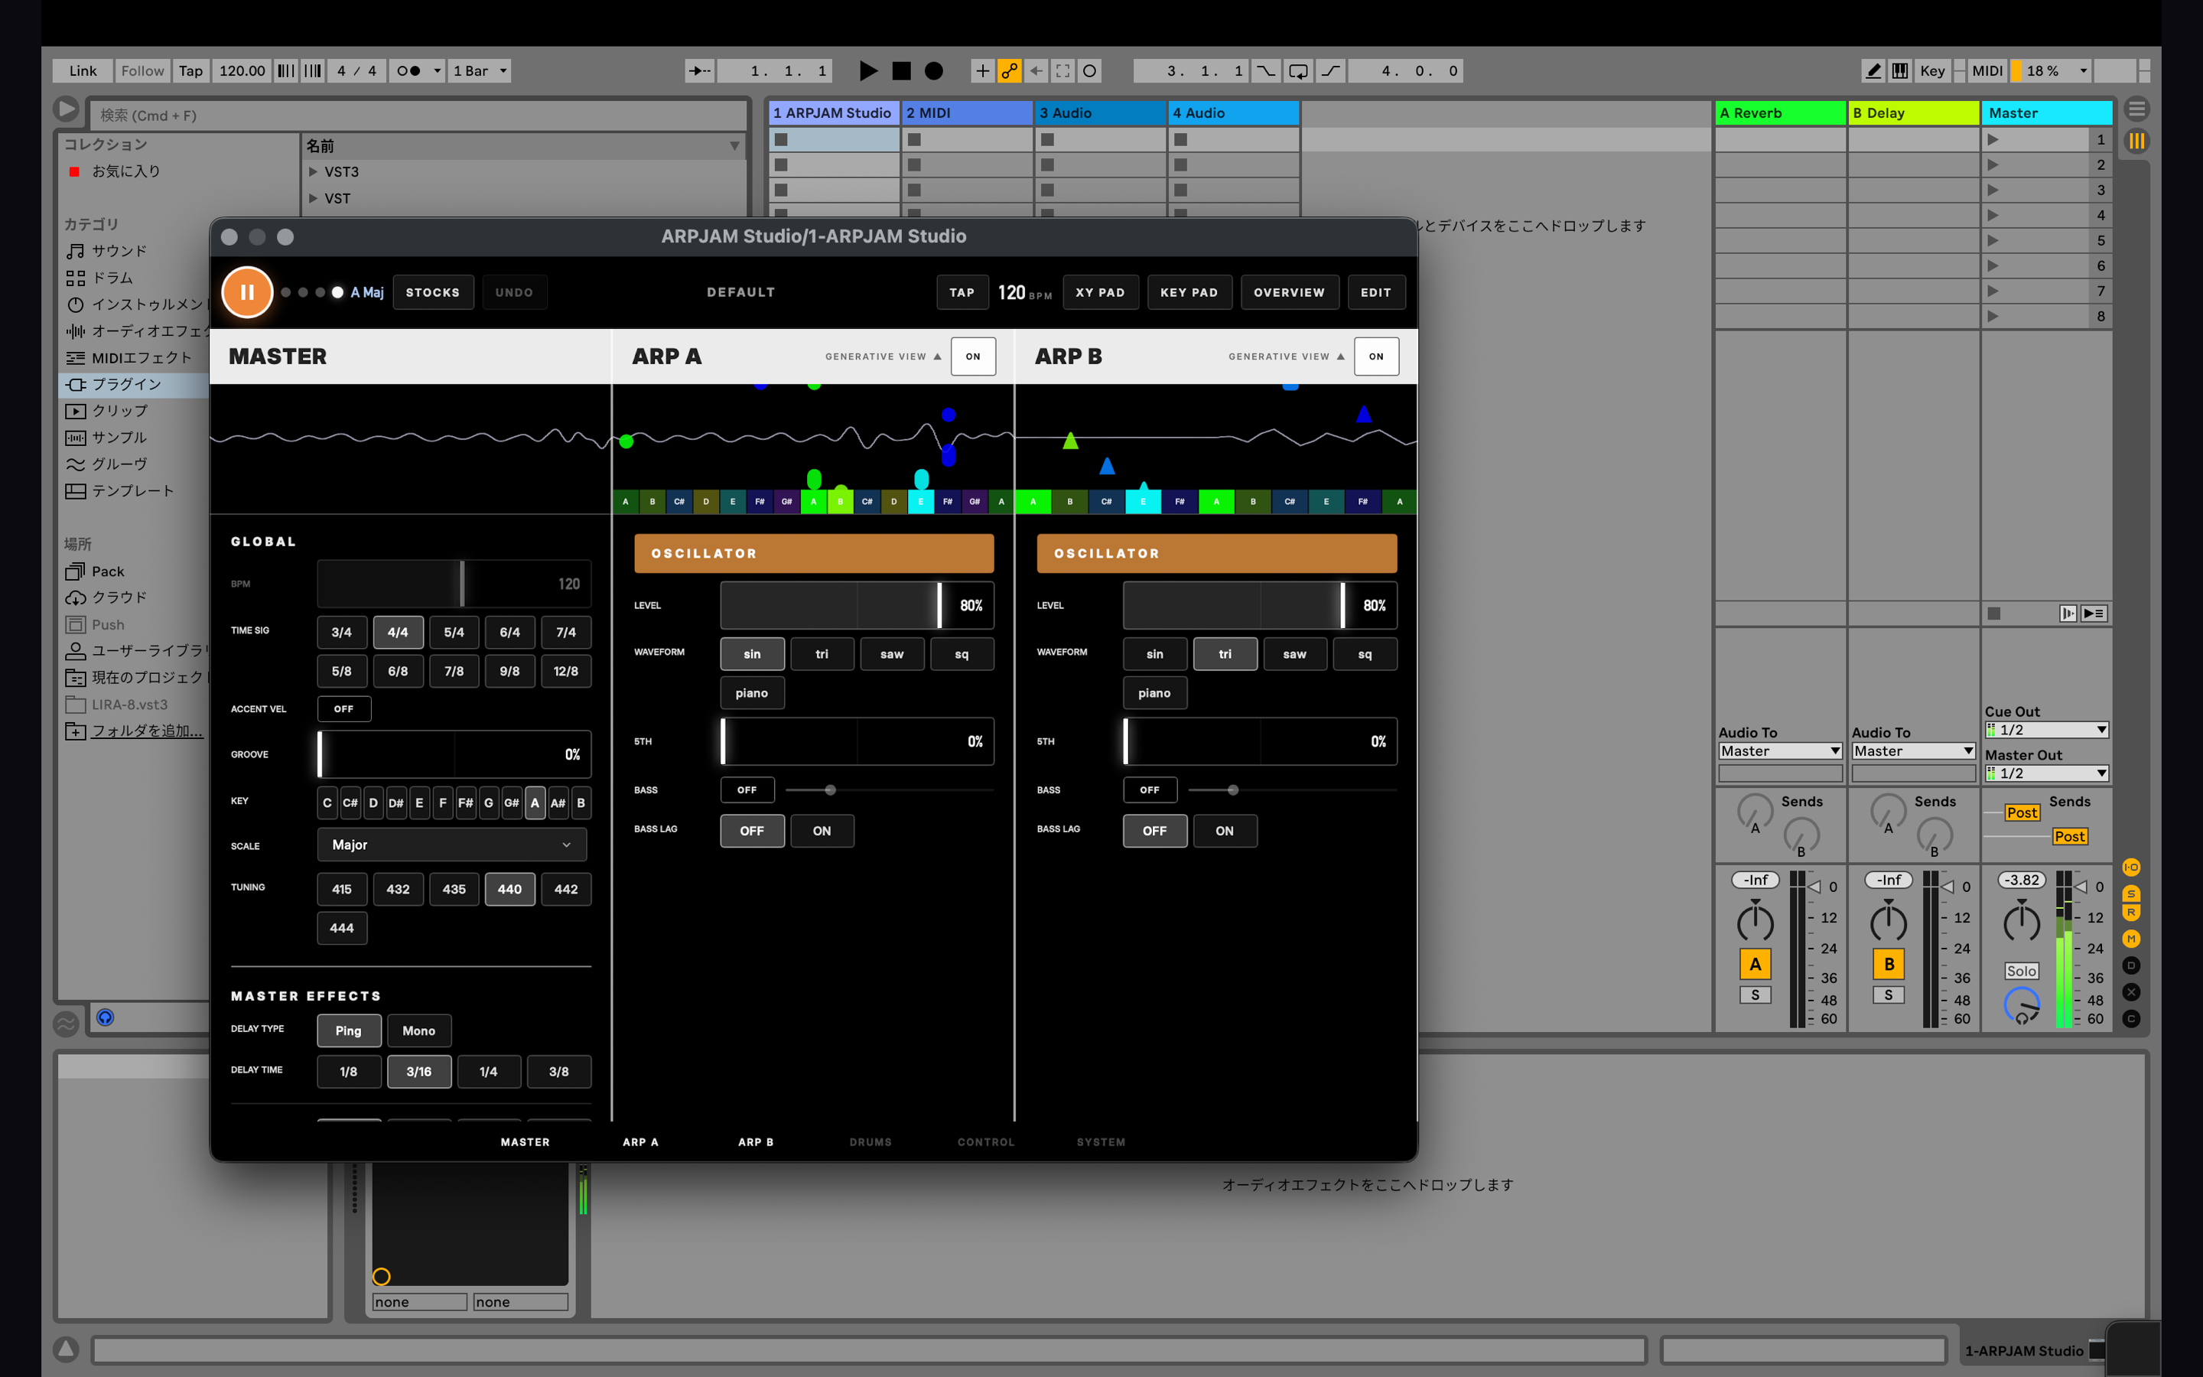This screenshot has width=2203, height=1377.
Task: Switch to the CONTROL bottom tab
Action: 986,1142
